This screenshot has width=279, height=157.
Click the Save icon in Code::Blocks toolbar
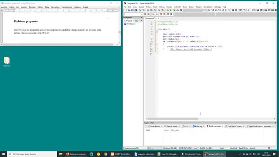click(x=133, y=10)
